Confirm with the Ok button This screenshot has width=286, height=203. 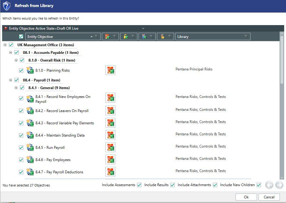[x=246, y=197]
